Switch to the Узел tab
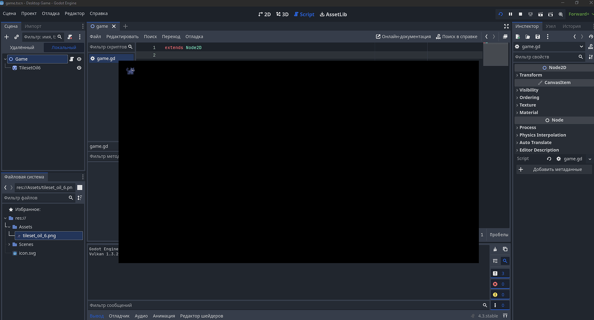 (x=551, y=26)
